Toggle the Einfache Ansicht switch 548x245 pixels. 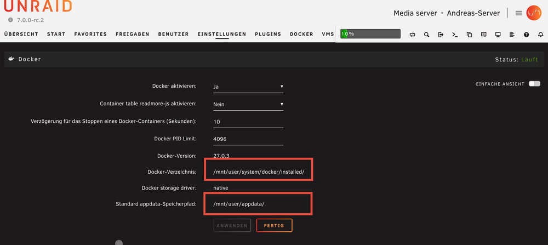coord(534,84)
